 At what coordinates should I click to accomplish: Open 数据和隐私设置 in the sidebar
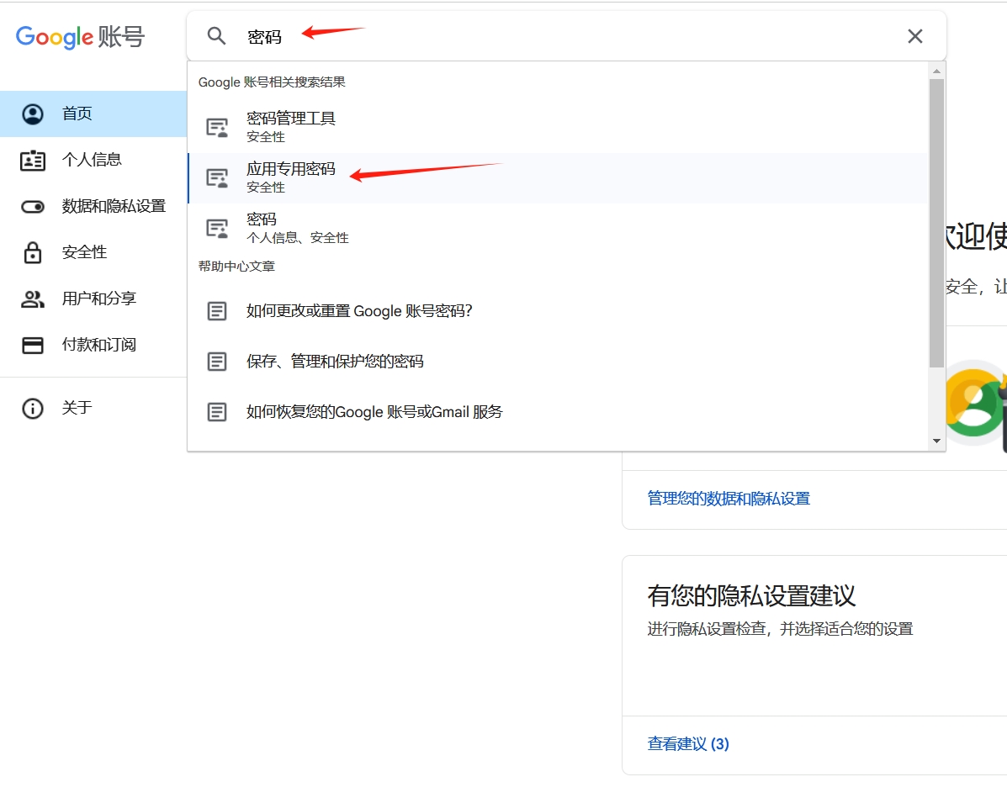93,206
